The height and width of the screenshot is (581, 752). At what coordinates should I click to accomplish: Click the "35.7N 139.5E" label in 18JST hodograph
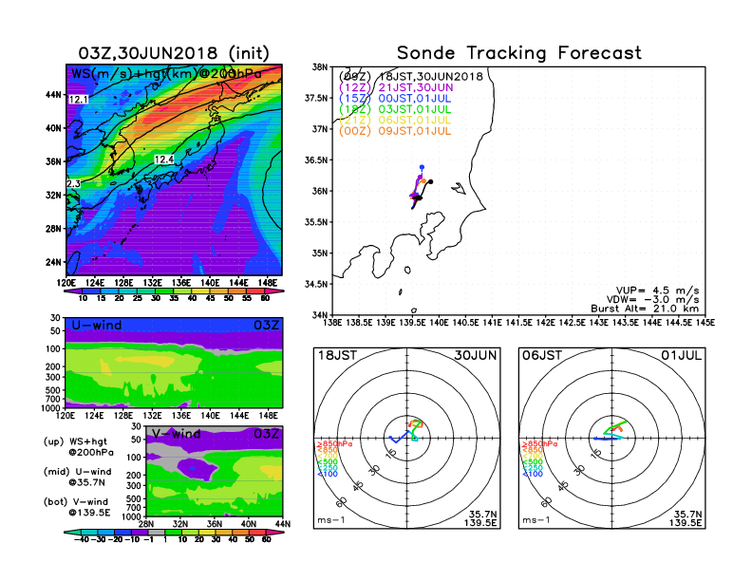(x=480, y=518)
